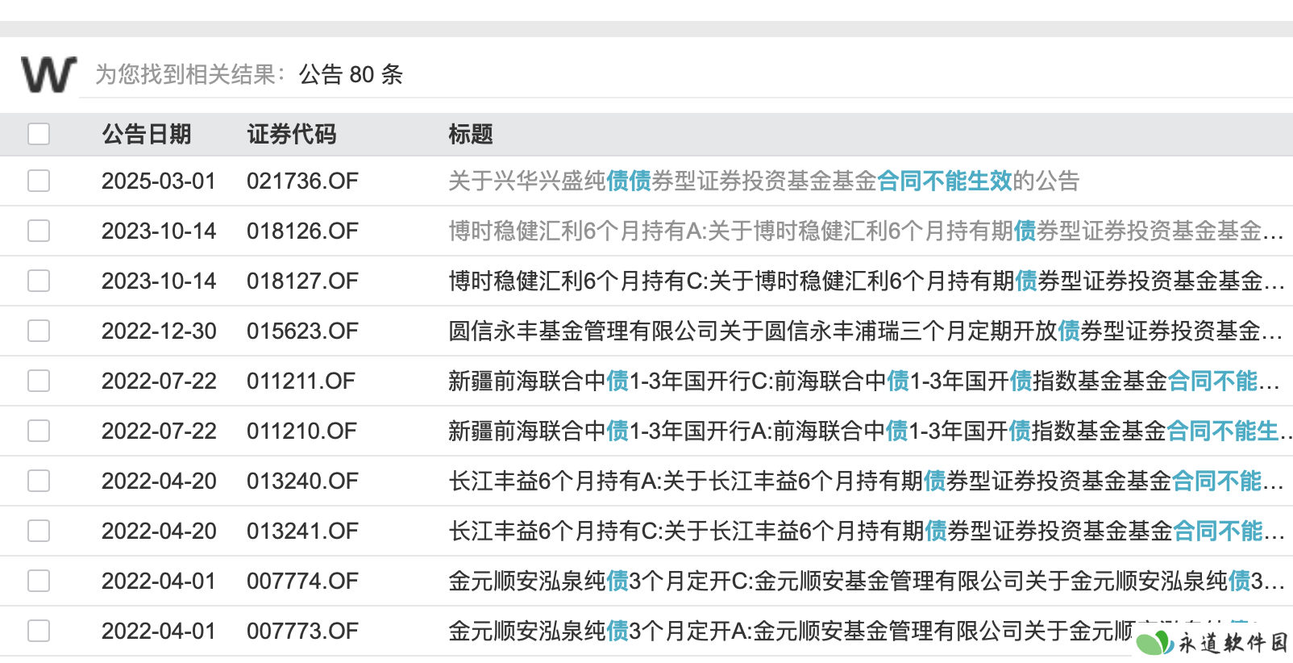The image size is (1293, 663).
Task: Check the box for row 011211.OF
Action: 39,381
